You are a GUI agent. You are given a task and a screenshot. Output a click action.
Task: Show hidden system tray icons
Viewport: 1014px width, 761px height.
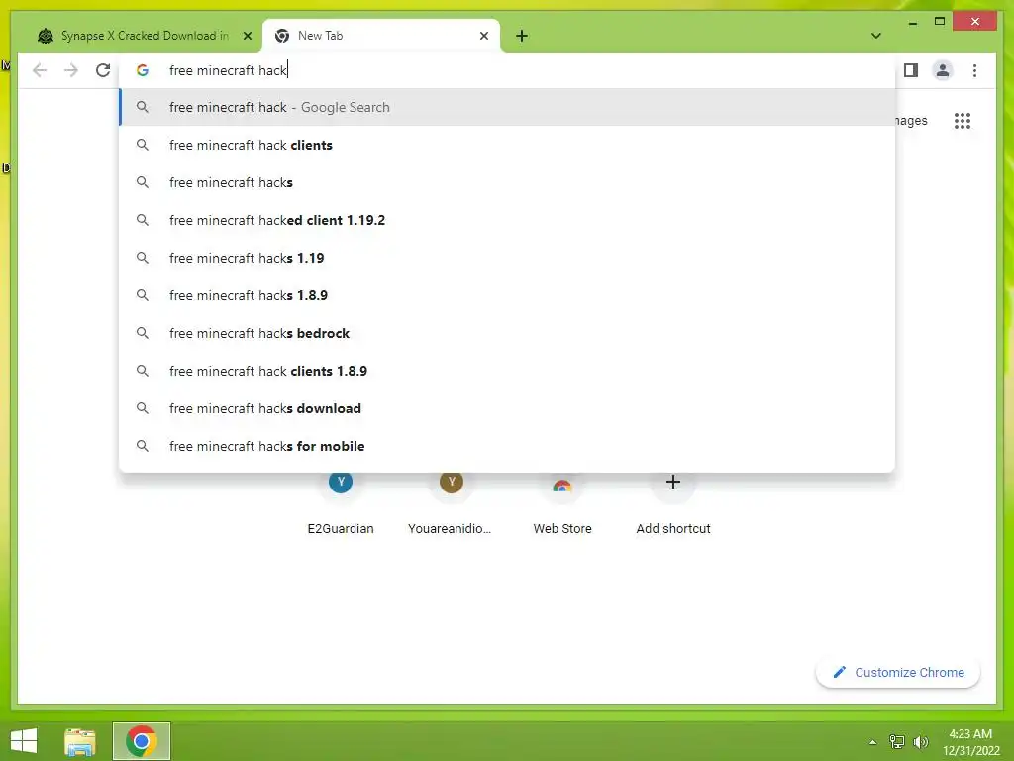pos(873,742)
